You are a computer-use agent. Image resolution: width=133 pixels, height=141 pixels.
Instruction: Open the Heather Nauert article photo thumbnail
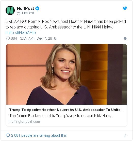(x=66, y=74)
